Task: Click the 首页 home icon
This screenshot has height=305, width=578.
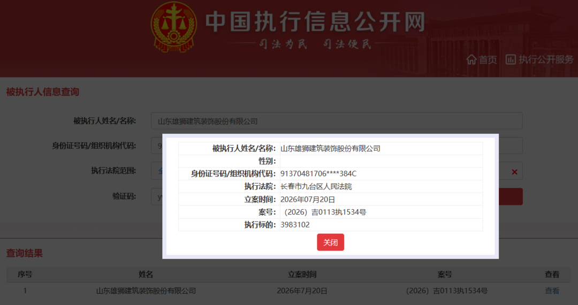Action: (471, 59)
